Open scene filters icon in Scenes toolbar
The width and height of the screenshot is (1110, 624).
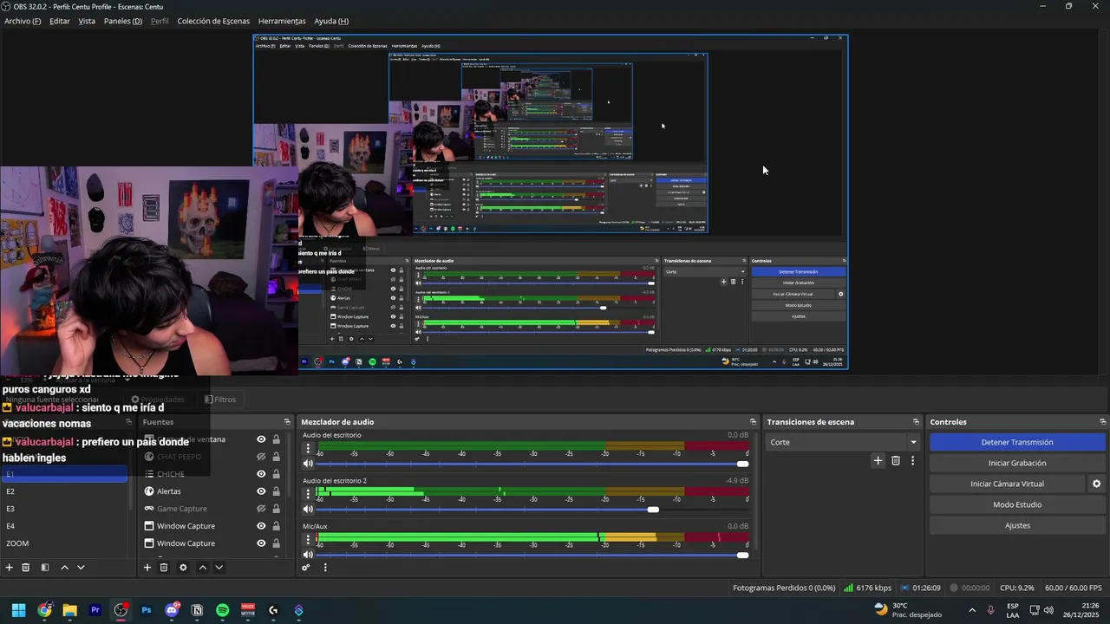pos(44,568)
